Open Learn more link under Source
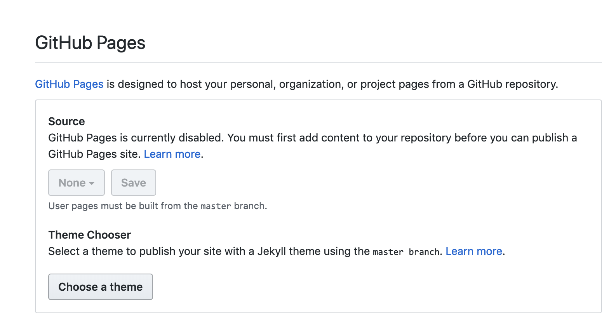 172,154
